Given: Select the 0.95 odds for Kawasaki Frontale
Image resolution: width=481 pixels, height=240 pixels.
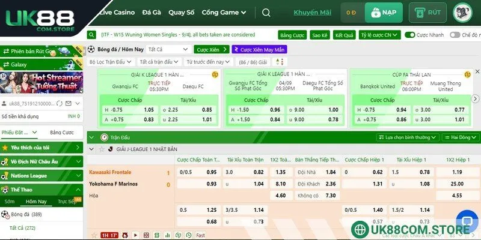Looking at the screenshot, I should tap(212, 172).
